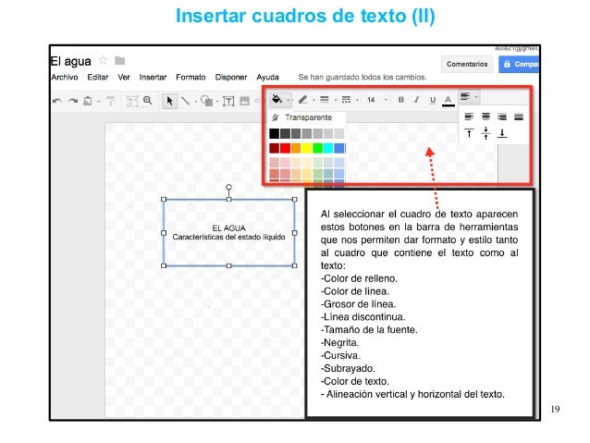Toggle Bold formatting
Image resolution: width=590 pixels, height=443 pixels.
point(401,100)
